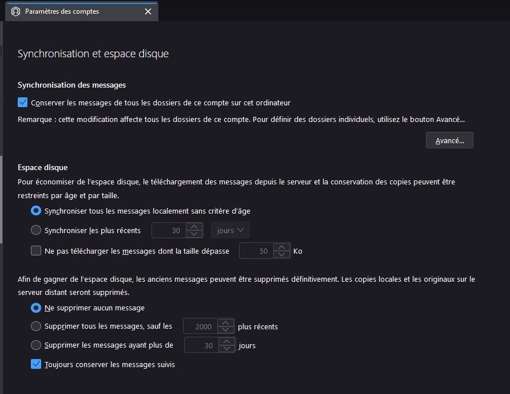The height and width of the screenshot is (394, 510).
Task: Enable Ne pas télécharger les messages checkbox
Action: click(36, 250)
